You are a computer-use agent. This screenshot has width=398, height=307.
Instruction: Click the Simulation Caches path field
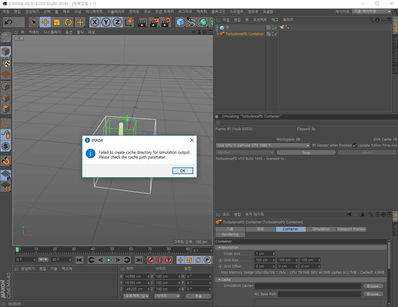click(308, 286)
